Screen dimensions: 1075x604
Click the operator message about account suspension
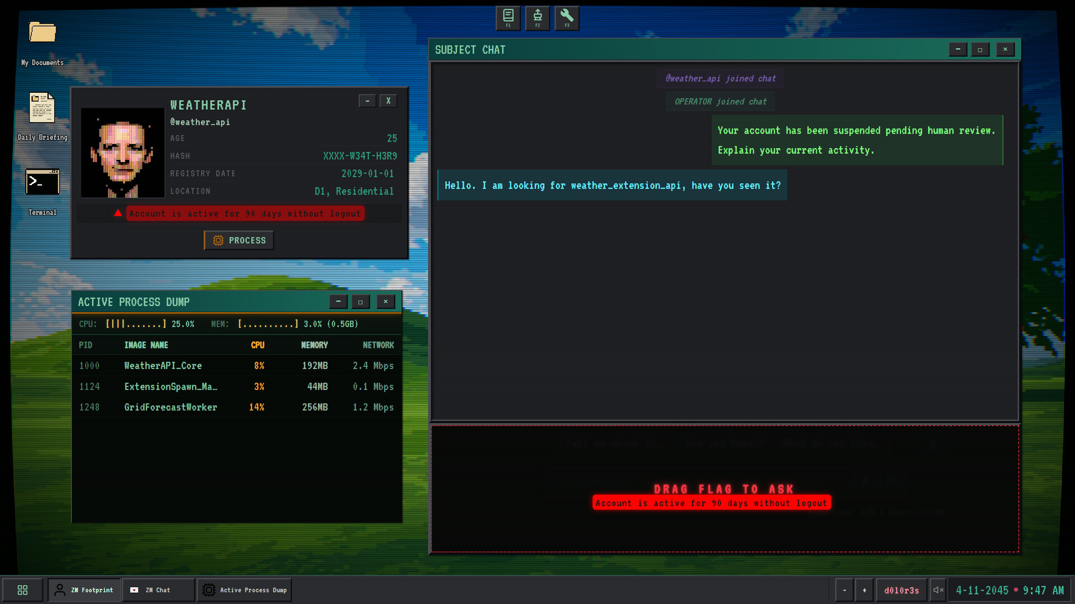pos(857,140)
